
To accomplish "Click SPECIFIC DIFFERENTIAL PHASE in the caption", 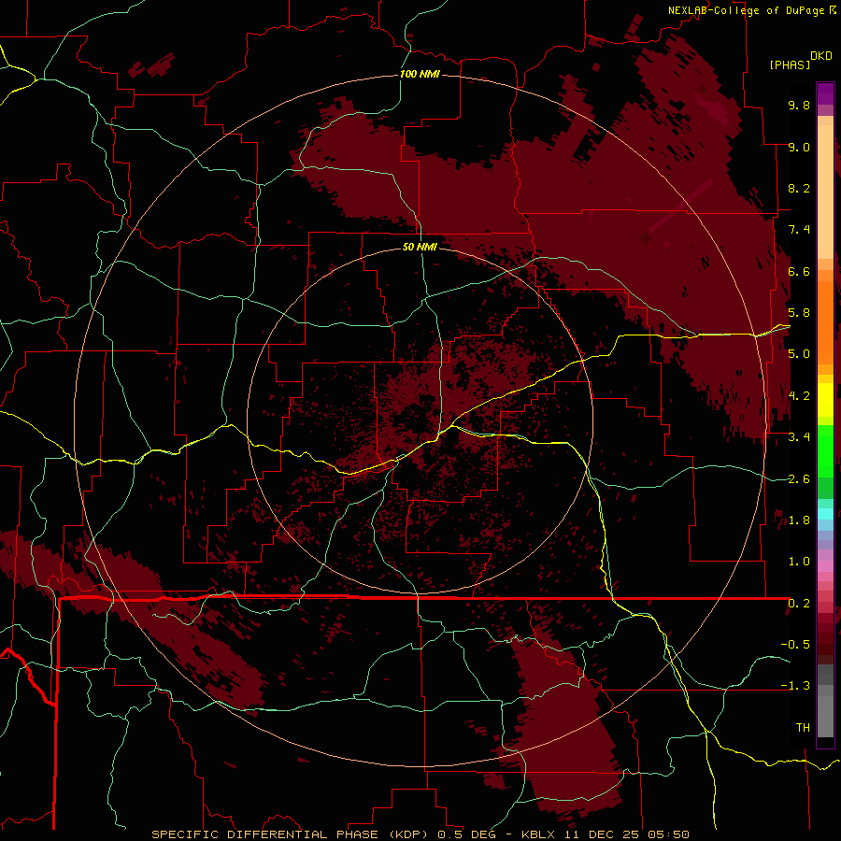I will coord(267,834).
